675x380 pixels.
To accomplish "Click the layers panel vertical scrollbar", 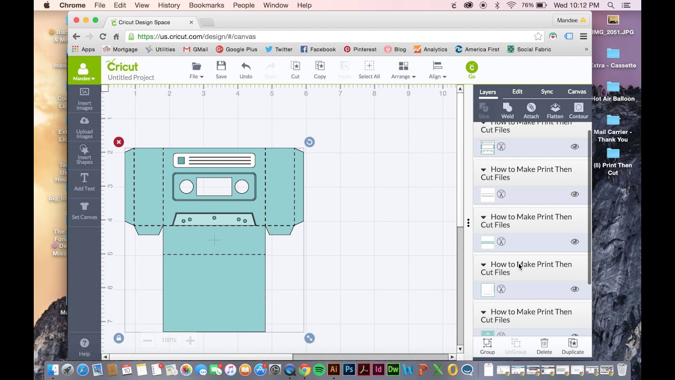I will coord(589,207).
